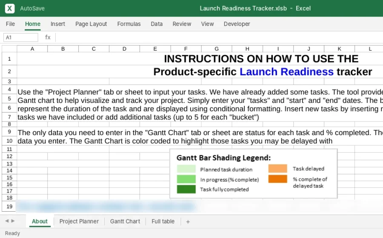This screenshot has width=383, height=238.
Task: Select row 4 header
Action: pos(9,90)
